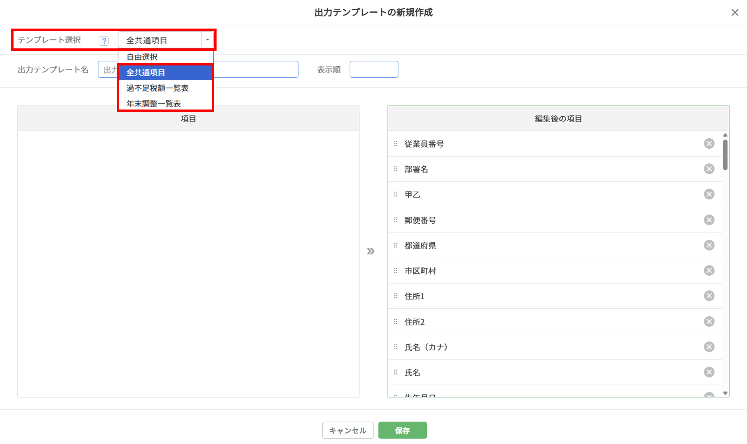The height and width of the screenshot is (444, 747).
Task: Click the drag handle beside 市区町村
Action: pos(395,271)
